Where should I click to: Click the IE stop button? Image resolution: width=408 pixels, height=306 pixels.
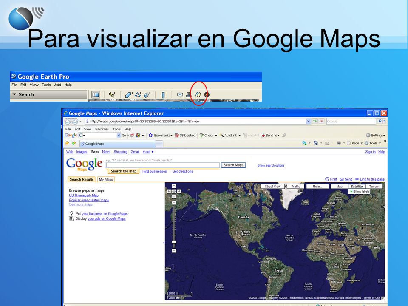322,121
